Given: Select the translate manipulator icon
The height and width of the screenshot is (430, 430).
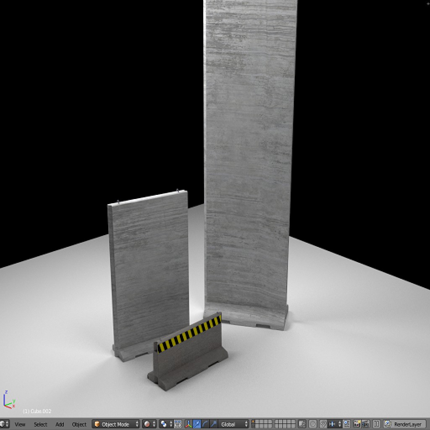Looking at the screenshot, I should click(196, 424).
